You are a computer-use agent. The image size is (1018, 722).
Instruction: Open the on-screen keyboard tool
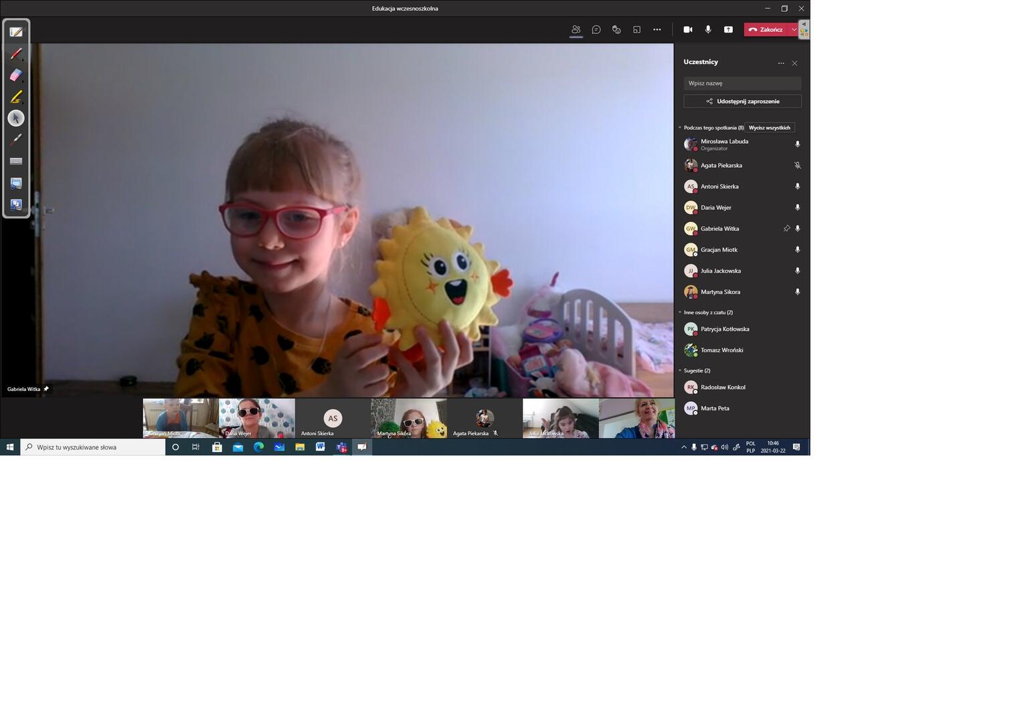click(16, 161)
